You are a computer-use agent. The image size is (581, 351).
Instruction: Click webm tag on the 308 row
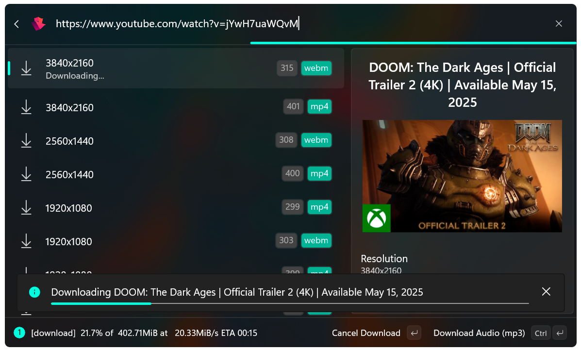[316, 140]
